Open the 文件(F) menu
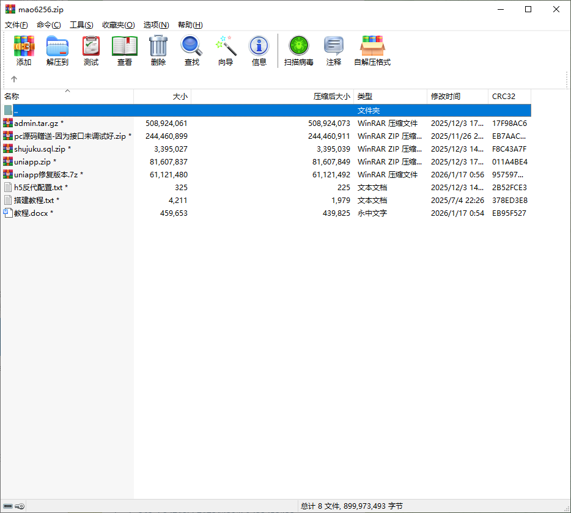The image size is (571, 513). pyautogui.click(x=17, y=25)
